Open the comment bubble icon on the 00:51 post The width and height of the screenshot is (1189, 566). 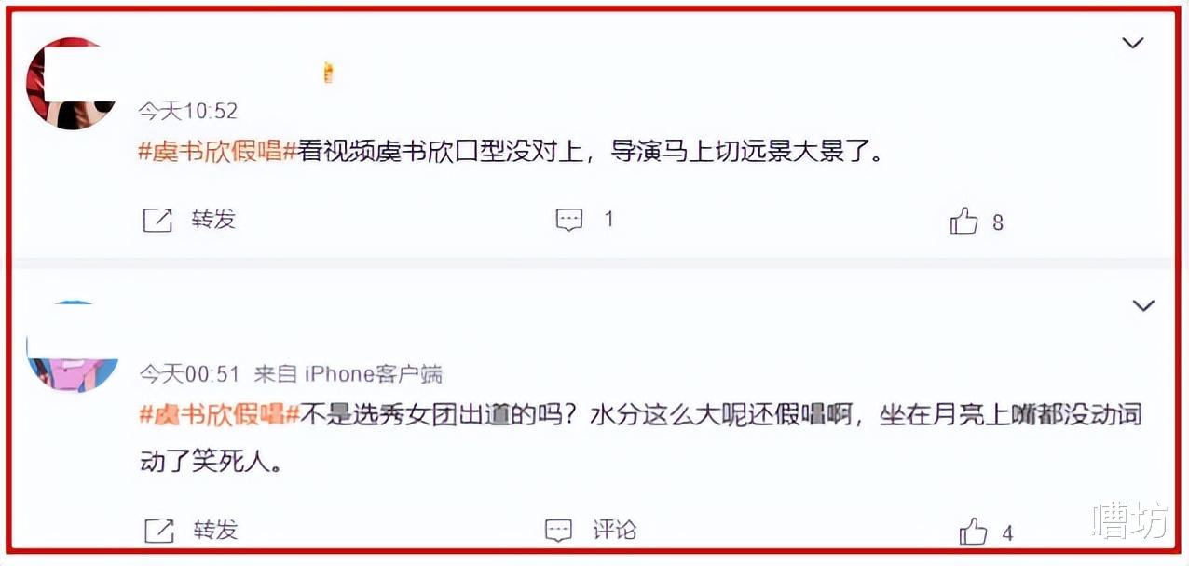(558, 531)
